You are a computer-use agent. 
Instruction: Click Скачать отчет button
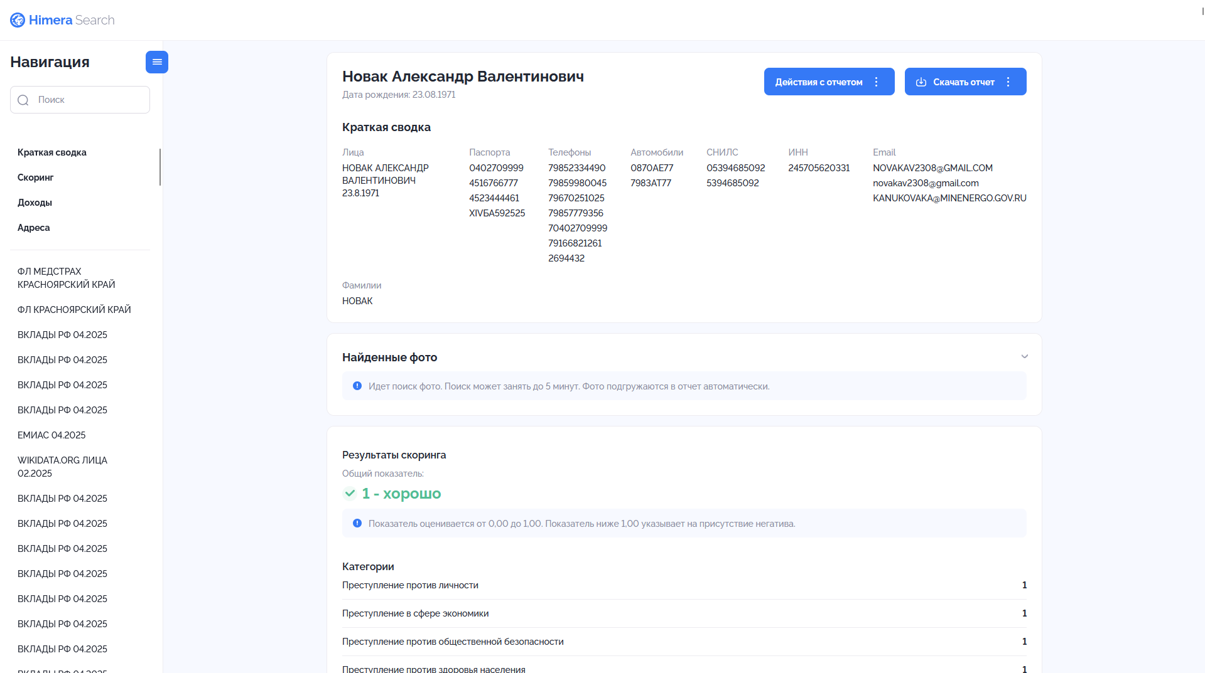pyautogui.click(x=965, y=82)
